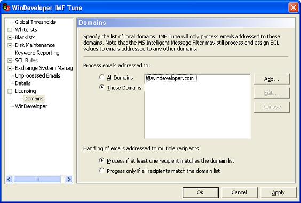Screen dimensions: 301x203
Task: Select the SCL Rules tree item
Action: click(26, 60)
